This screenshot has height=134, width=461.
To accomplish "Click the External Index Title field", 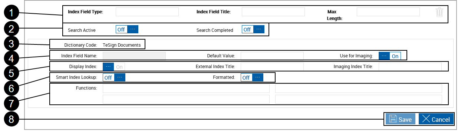I will (x=272, y=67).
